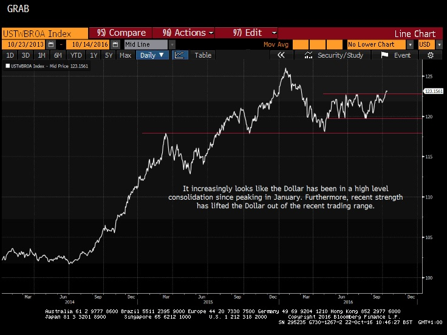This screenshot has width=447, height=335.
Task: Switch to line chart view icon
Action: click(180, 55)
